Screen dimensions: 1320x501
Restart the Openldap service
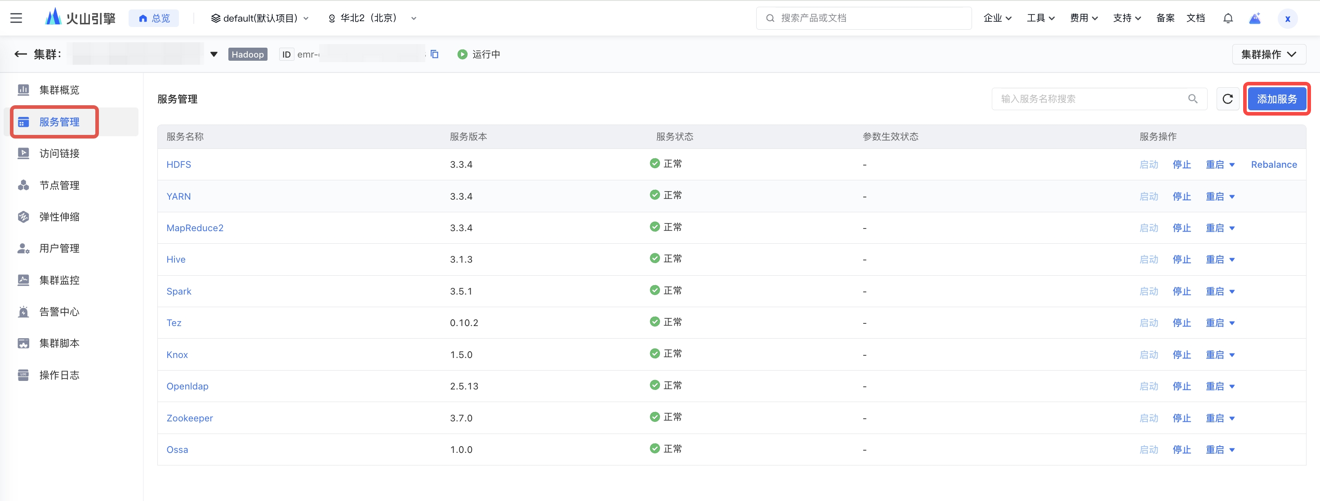pos(1214,386)
